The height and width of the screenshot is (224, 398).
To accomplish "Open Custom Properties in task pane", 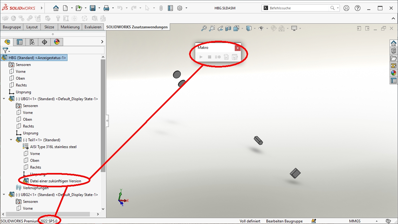I will 394,81.
